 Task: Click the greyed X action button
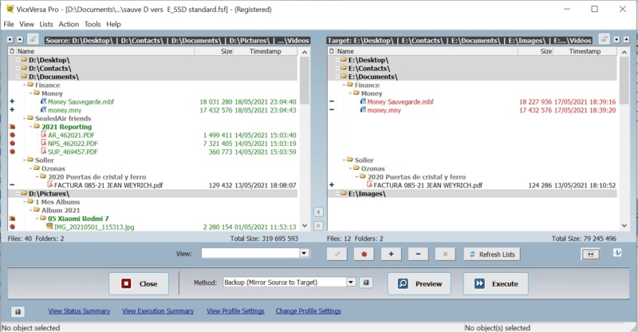click(445, 255)
